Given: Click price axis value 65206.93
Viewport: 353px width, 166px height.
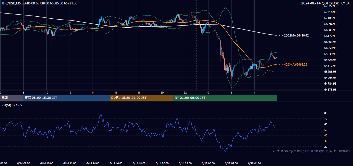Looking at the screenshot, I should [x=330, y=72].
